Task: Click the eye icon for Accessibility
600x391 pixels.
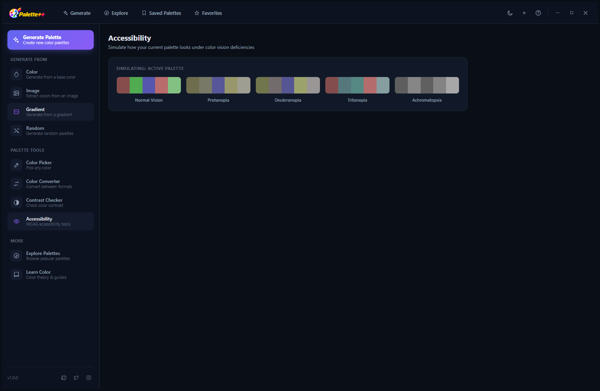Action: click(x=16, y=221)
